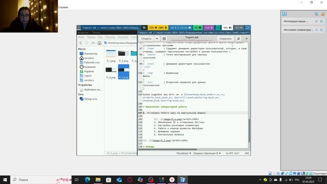This screenshot has width=327, height=184.
Task: Click the editor horizontal scrollbar
Action: coord(168,149)
